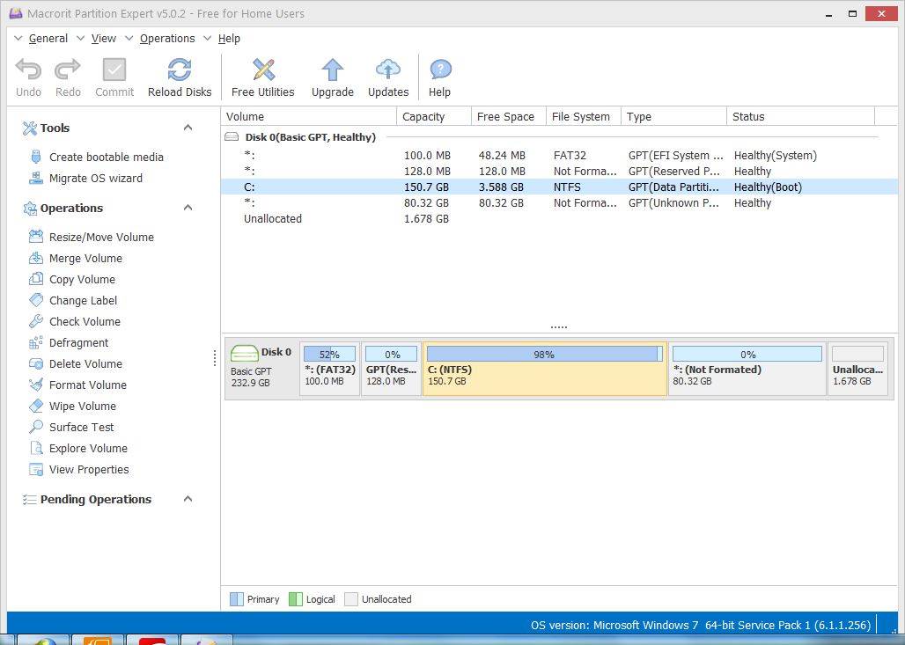The image size is (905, 645).
Task: Click the sidebar splitter grip dots
Action: click(215, 358)
